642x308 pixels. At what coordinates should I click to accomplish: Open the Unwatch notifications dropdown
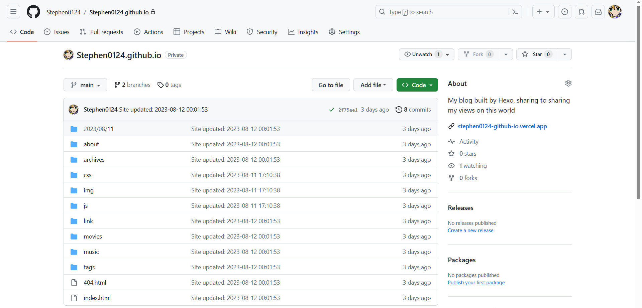click(x=426, y=54)
